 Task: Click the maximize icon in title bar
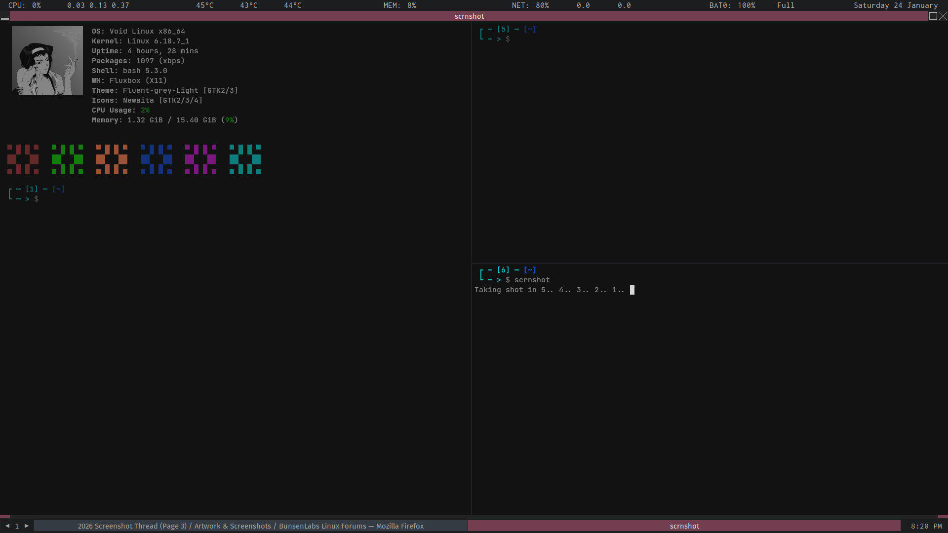pos(933,16)
